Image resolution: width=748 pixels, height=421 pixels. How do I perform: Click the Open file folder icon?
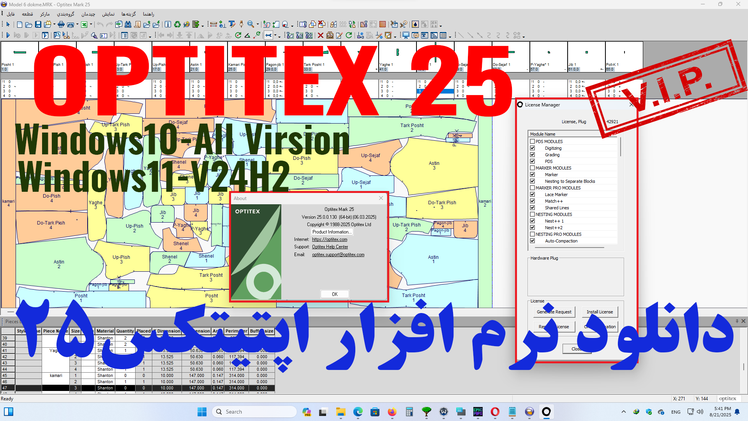pyautogui.click(x=29, y=24)
